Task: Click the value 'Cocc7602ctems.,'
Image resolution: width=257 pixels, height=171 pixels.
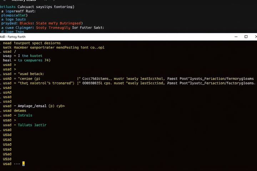Action: (x=97, y=78)
